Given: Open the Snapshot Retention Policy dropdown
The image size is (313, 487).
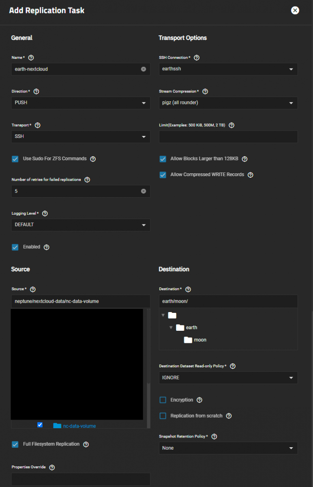Looking at the screenshot, I should [228, 448].
